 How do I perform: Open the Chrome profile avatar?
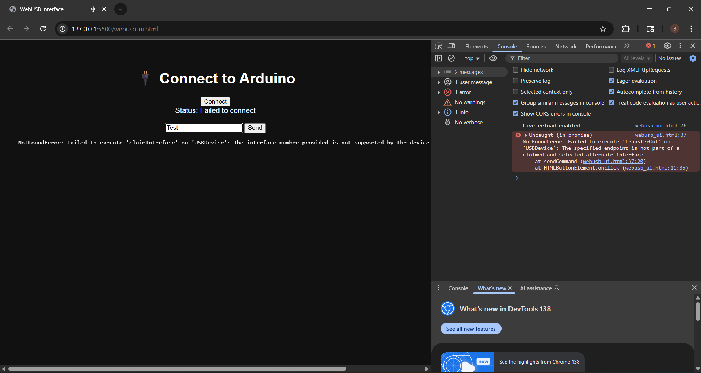click(x=675, y=29)
